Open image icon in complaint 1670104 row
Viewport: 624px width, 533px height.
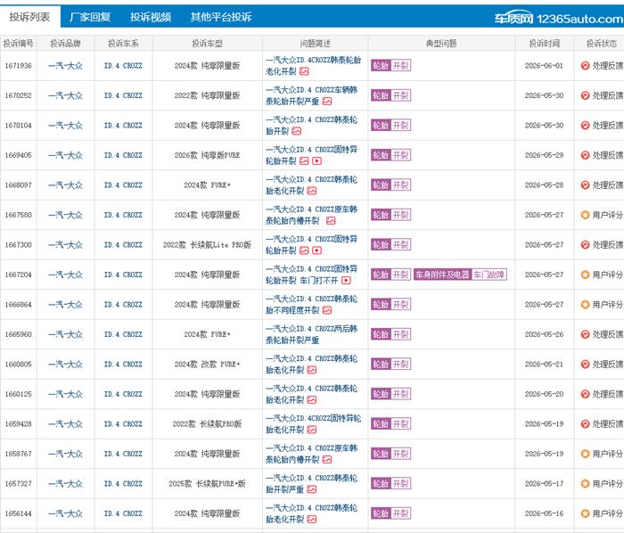297,131
